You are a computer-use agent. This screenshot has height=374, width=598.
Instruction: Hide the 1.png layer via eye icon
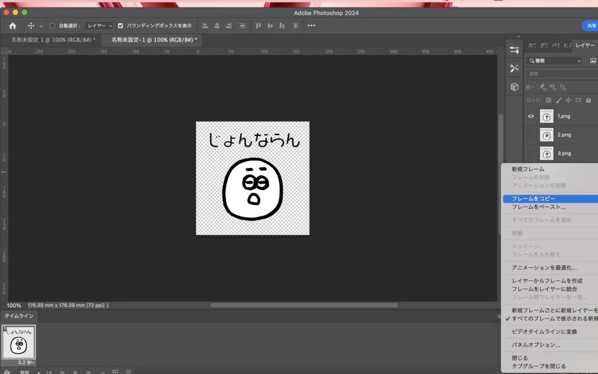point(531,116)
